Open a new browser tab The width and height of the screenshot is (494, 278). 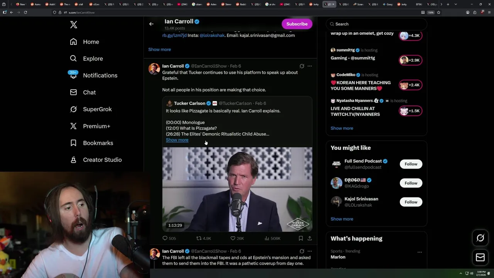tap(448, 4)
